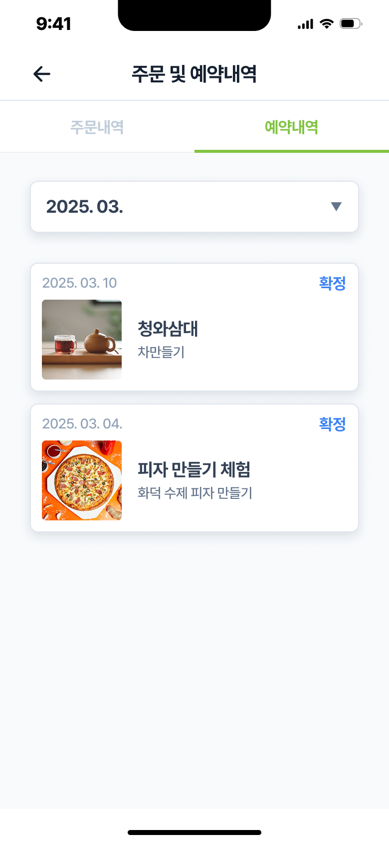
Task: Tap the home indicator bar
Action: coord(194,833)
